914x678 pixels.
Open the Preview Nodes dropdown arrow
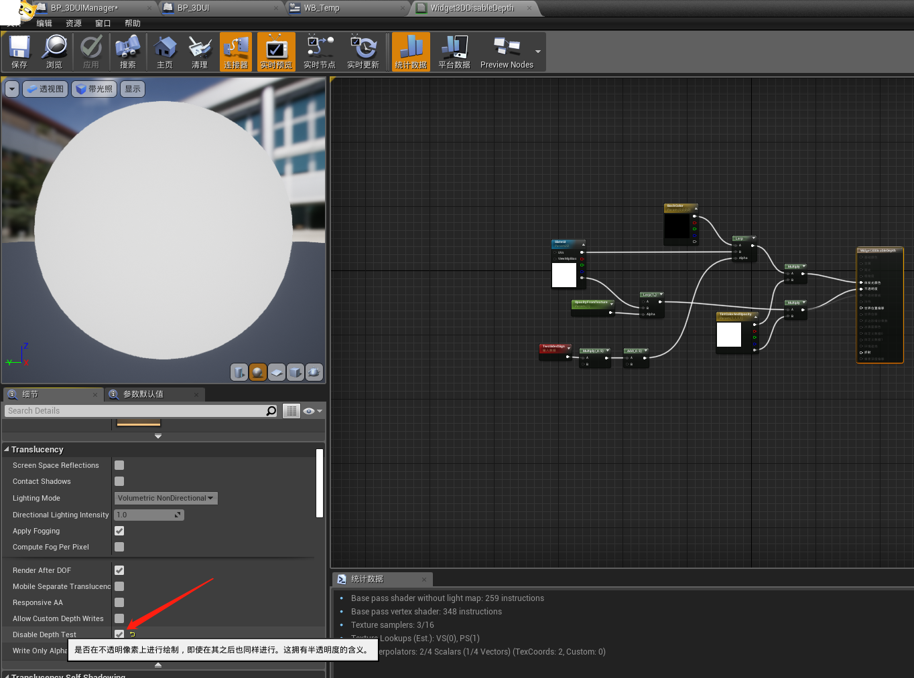point(537,52)
